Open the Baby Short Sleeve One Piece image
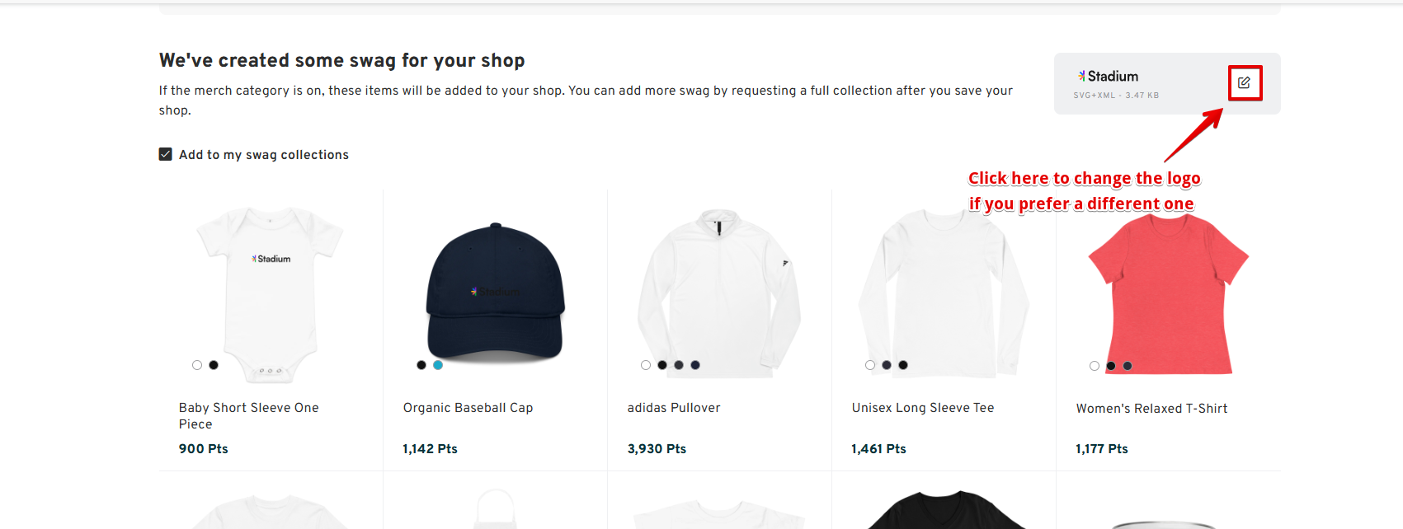The image size is (1403, 529). (271, 294)
